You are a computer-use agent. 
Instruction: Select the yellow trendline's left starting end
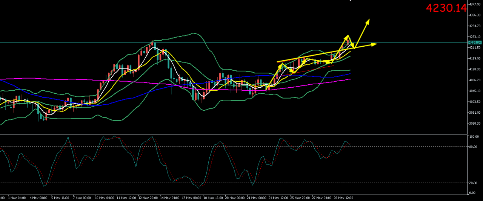pos(277,61)
